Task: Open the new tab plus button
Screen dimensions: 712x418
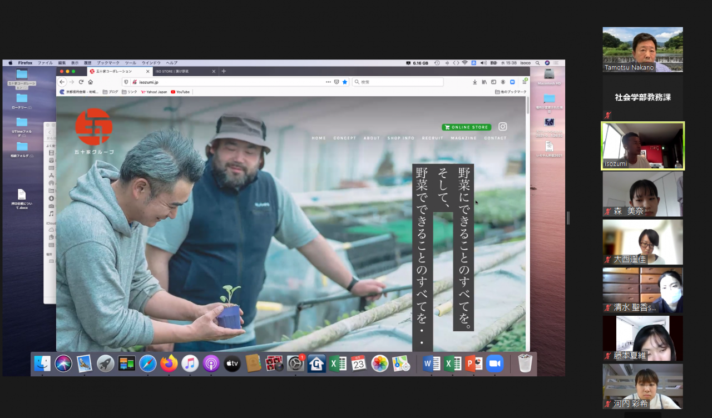Action: pos(224,71)
